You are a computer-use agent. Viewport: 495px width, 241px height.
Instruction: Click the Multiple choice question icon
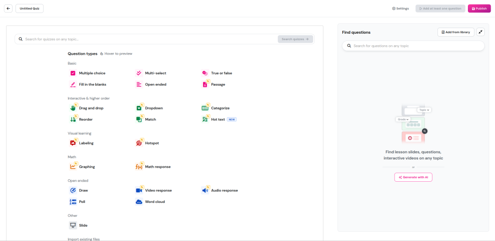point(73,73)
